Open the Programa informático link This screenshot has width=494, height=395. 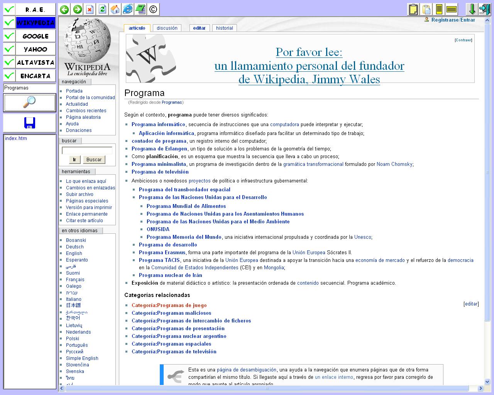(x=158, y=125)
